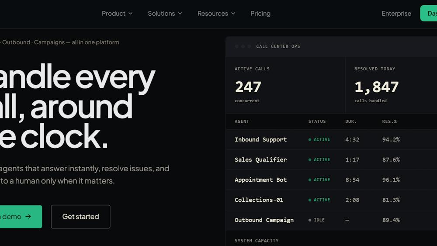The width and height of the screenshot is (437, 246).
Task: Click the RESOLVED TODAY label
Action: pyautogui.click(x=375, y=69)
